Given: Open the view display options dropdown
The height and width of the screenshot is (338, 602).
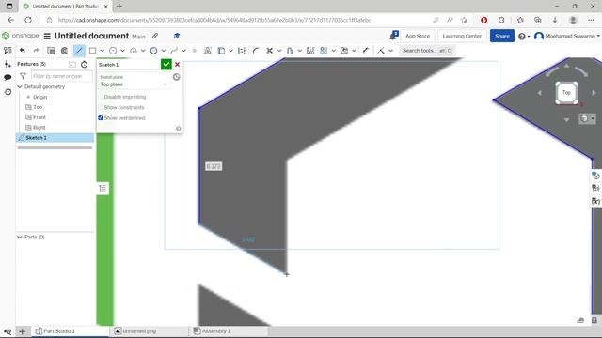Looking at the screenshot, I should [x=587, y=118].
